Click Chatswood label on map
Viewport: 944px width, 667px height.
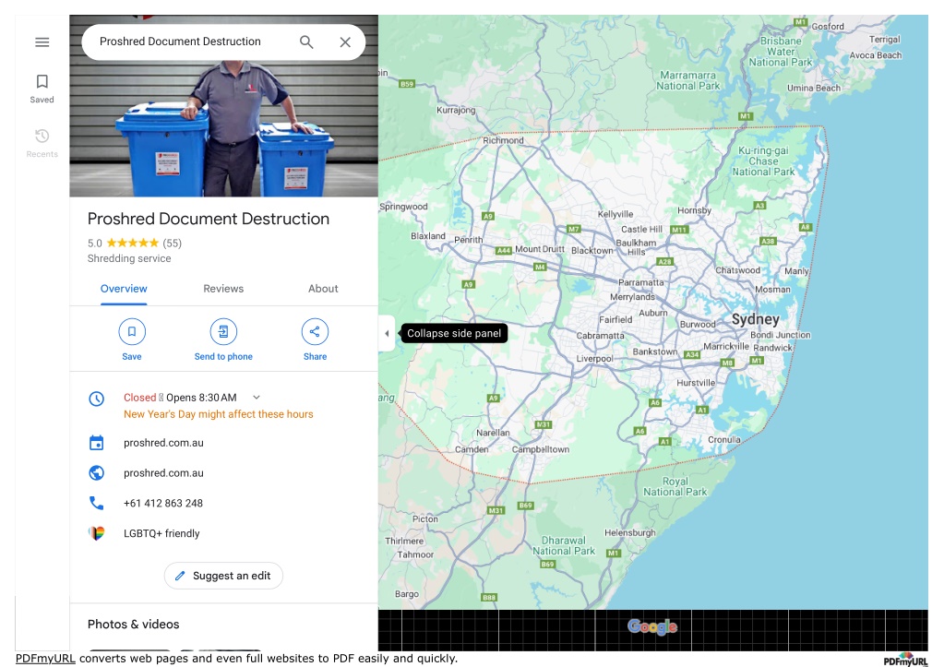(x=737, y=270)
